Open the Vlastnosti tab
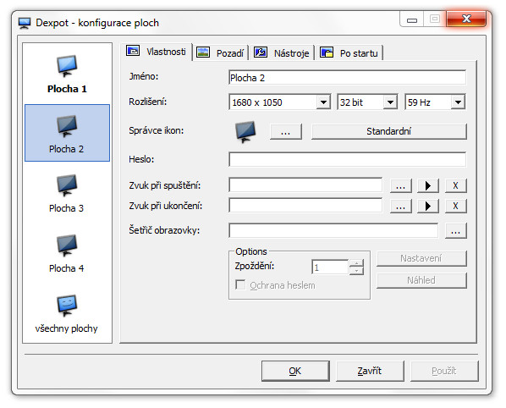Viewport: 506px width, 408px height. [157, 52]
